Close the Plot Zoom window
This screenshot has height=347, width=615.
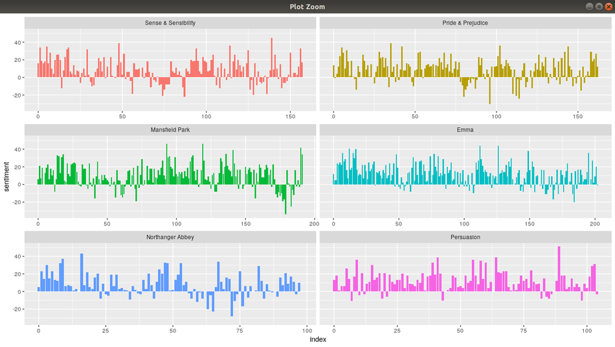click(x=608, y=6)
